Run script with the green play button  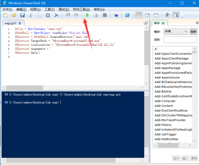pos(87,15)
